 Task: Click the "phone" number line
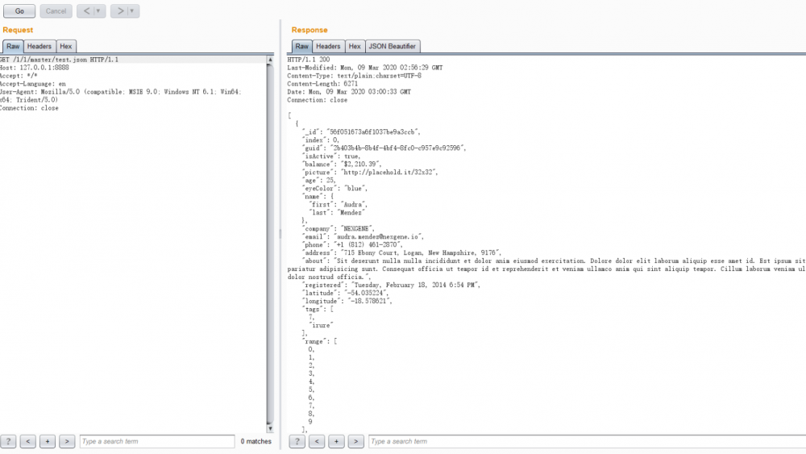tap(351, 244)
